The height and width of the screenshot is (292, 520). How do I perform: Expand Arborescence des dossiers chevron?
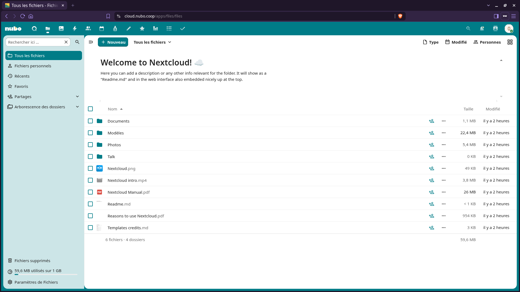77,107
